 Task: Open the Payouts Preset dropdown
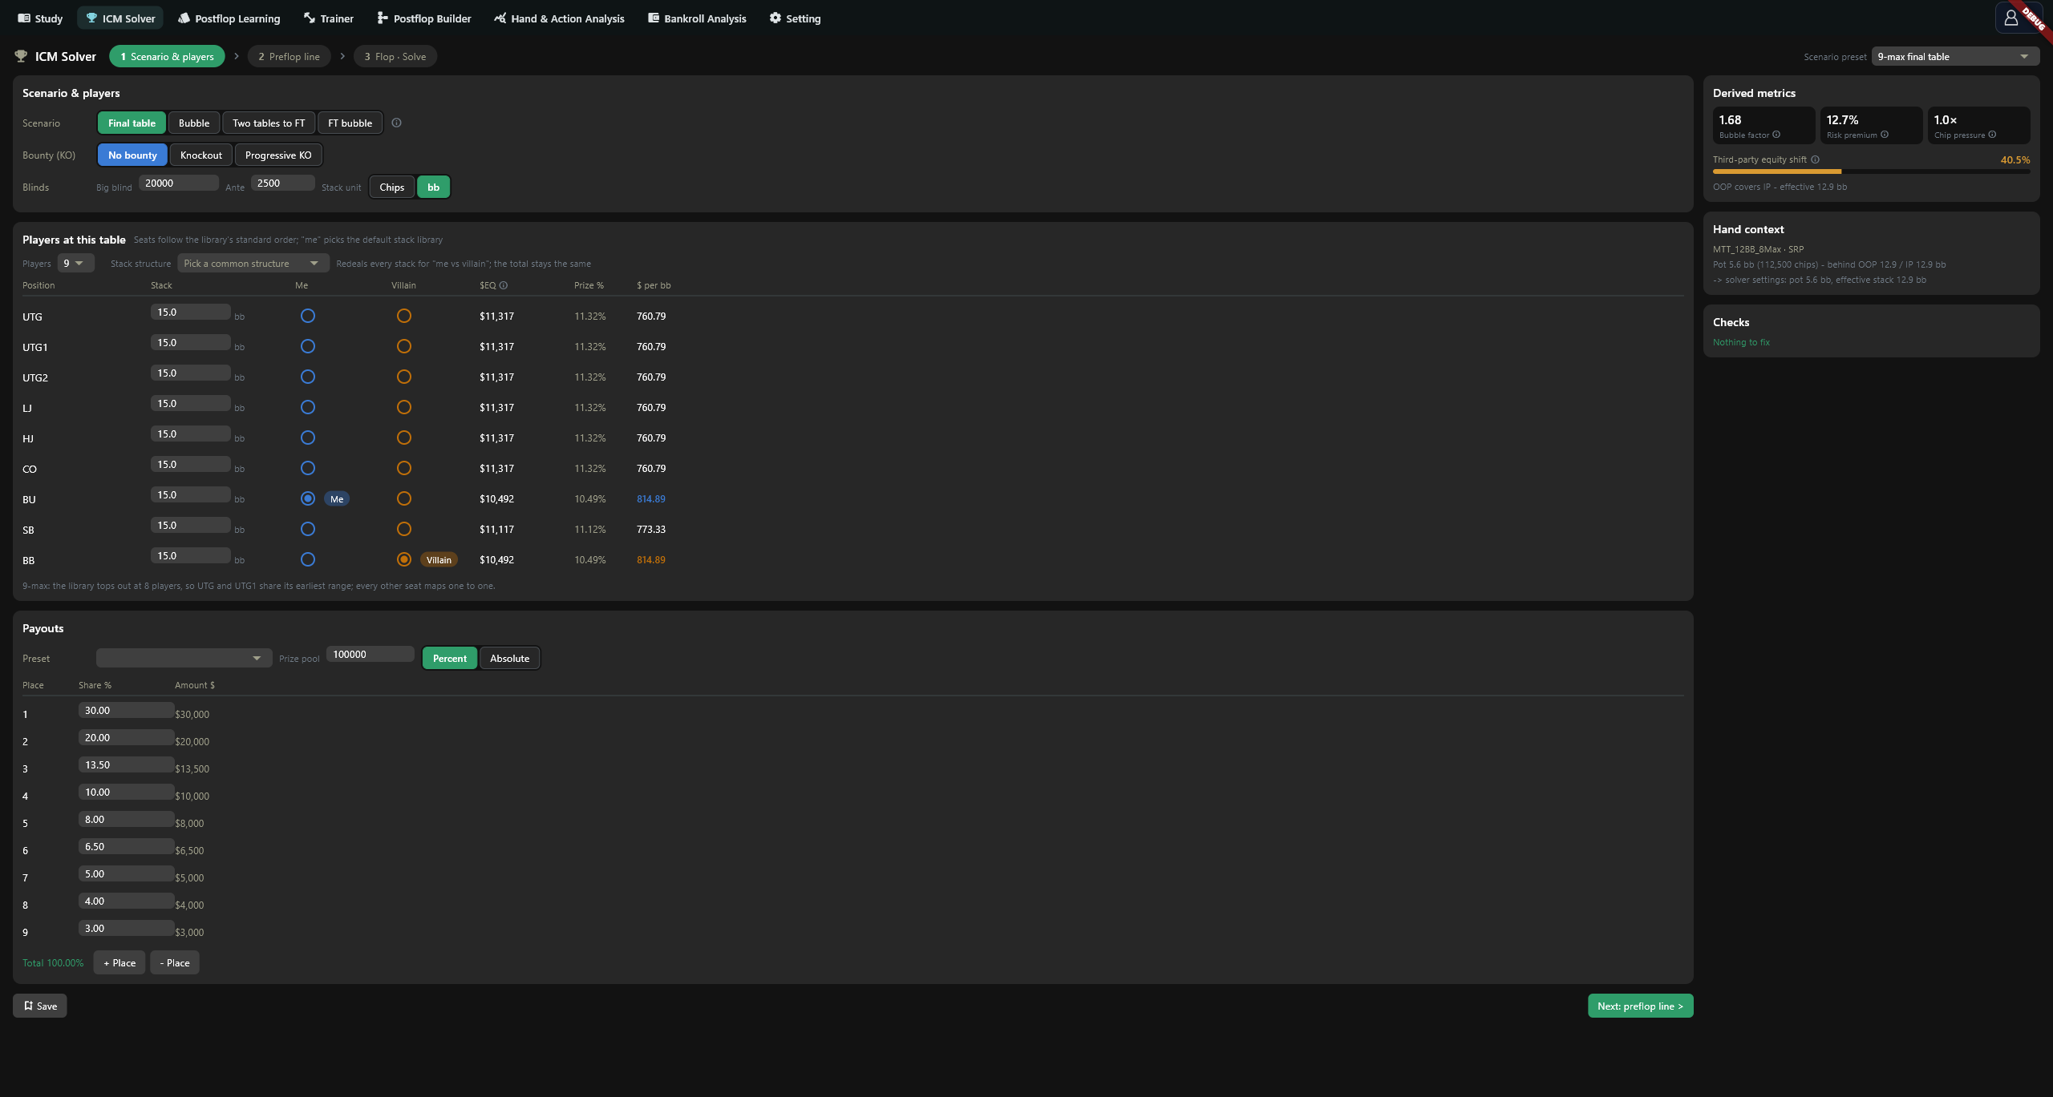point(184,658)
